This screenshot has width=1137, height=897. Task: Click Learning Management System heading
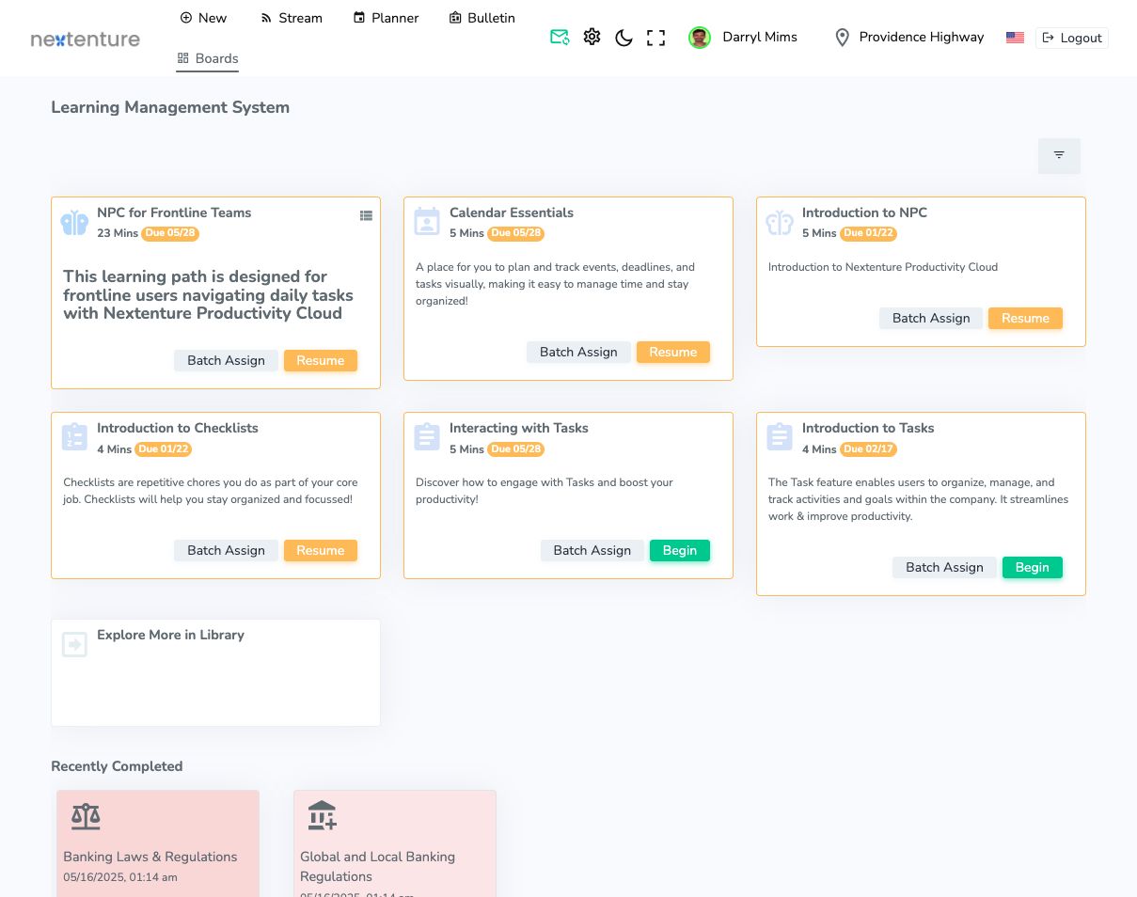point(170,107)
